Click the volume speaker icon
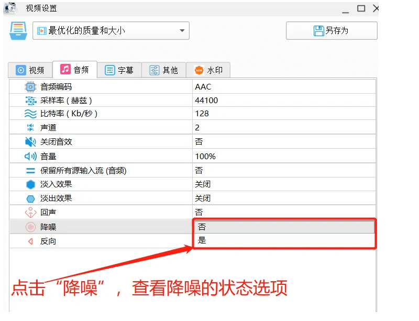Image resolution: width=419 pixels, height=321 pixels. (30, 156)
